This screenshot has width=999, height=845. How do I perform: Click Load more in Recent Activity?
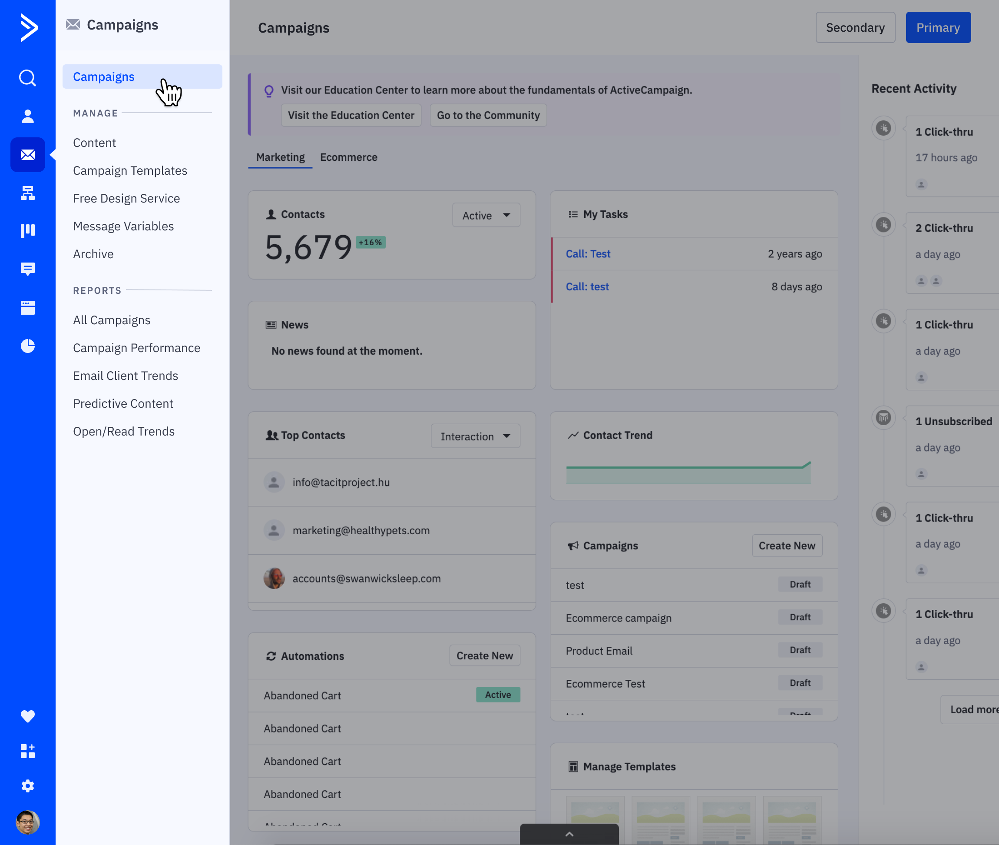click(x=970, y=709)
